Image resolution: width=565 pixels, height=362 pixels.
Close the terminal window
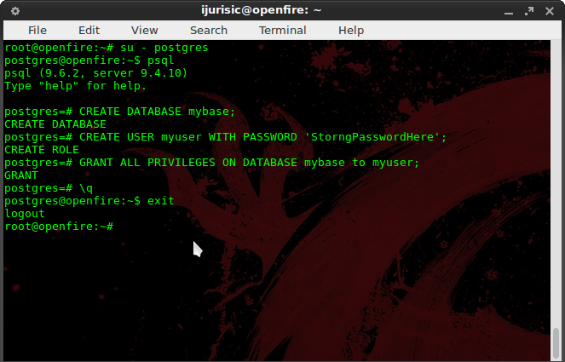tap(550, 11)
